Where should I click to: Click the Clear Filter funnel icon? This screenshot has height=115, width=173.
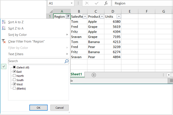click(x=4, y=41)
